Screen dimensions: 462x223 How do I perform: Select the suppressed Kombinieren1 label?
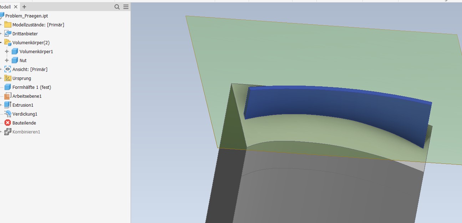[26, 132]
